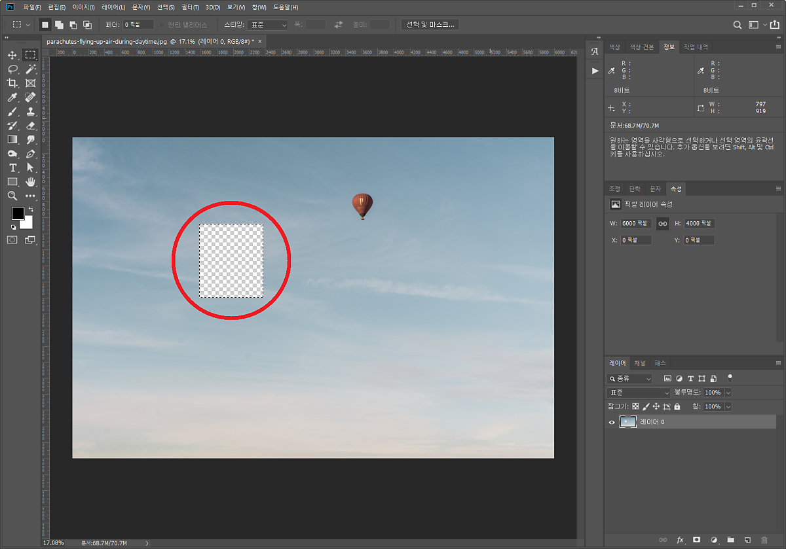Screen dimensions: 786x549
Task: Open the 스타일 dropdown in options bar
Action: [x=269, y=25]
